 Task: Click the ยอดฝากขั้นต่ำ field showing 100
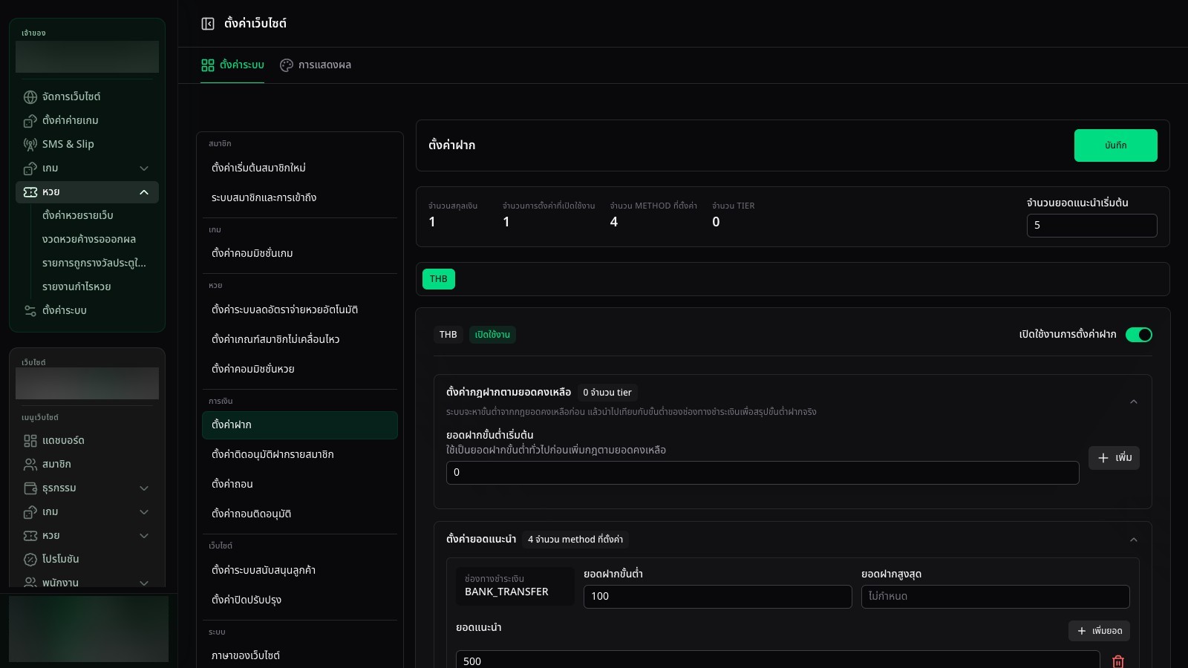[718, 597]
